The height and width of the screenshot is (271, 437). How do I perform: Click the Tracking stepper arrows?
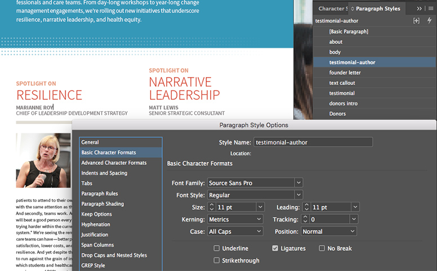click(305, 219)
